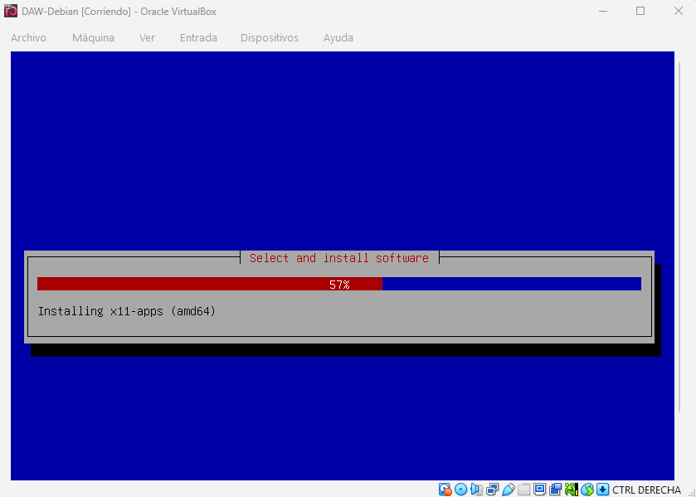Click the 'Installing x11-apps (amd64)' status text
Image resolution: width=696 pixels, height=497 pixels.
point(126,311)
